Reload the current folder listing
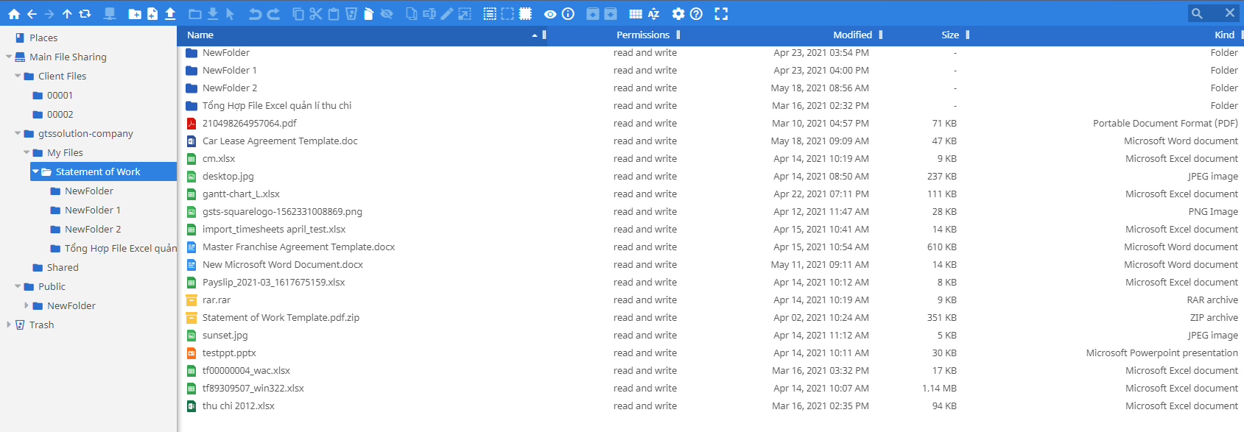1244x432 pixels. click(85, 13)
